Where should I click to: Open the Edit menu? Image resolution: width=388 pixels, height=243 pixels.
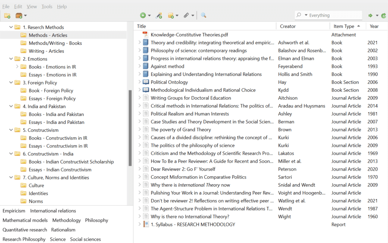[18, 6]
